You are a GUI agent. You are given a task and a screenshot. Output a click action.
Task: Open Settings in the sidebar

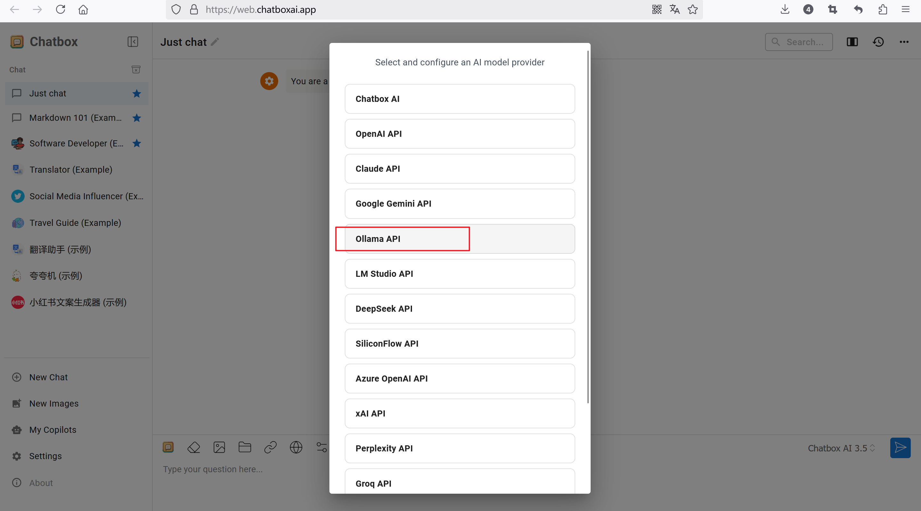coord(45,456)
